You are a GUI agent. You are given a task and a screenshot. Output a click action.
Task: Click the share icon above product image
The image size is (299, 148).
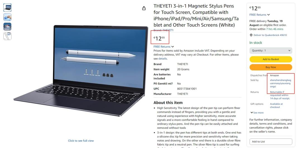144,8
